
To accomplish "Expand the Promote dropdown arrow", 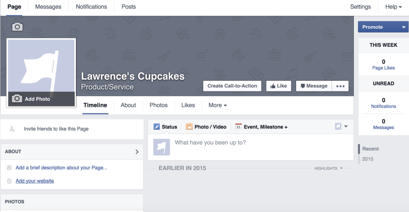I will point(403,27).
